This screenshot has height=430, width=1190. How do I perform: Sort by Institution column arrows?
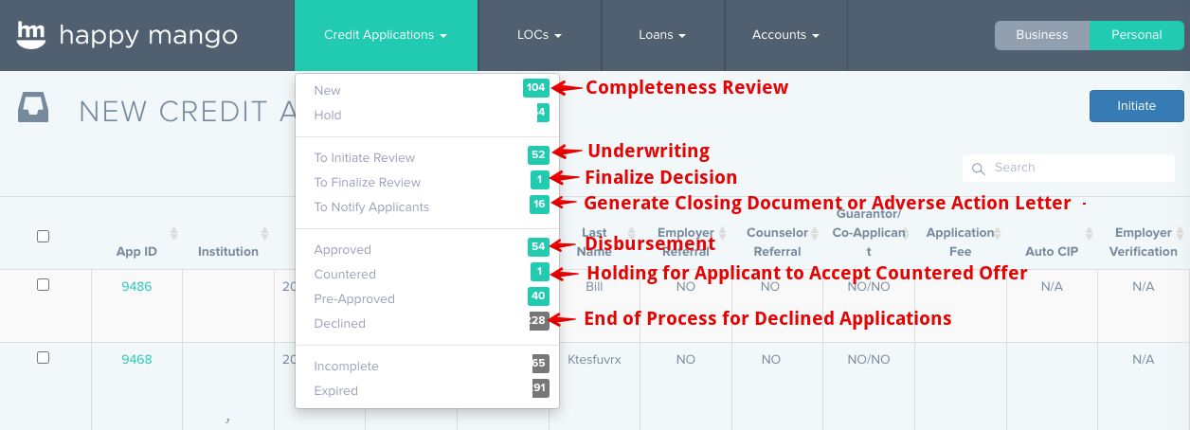click(265, 234)
